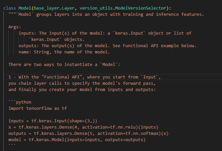The height and width of the screenshot is (151, 222).
Task: Click the 'import tensorflow as tf' line
Action: point(38,108)
